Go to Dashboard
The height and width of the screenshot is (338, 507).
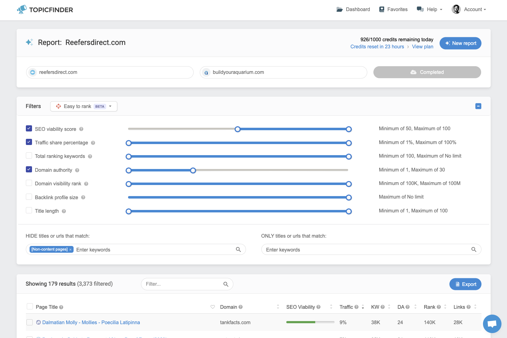(353, 10)
